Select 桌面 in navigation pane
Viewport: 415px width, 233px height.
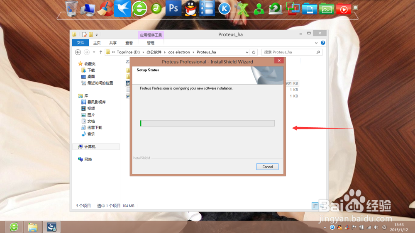click(x=91, y=77)
